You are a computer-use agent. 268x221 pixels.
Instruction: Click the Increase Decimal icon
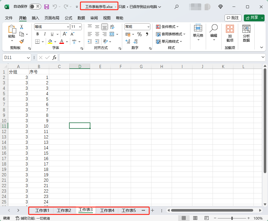point(128,41)
